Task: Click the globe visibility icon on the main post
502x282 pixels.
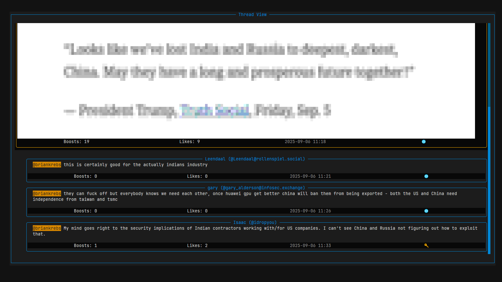Action: point(424,141)
